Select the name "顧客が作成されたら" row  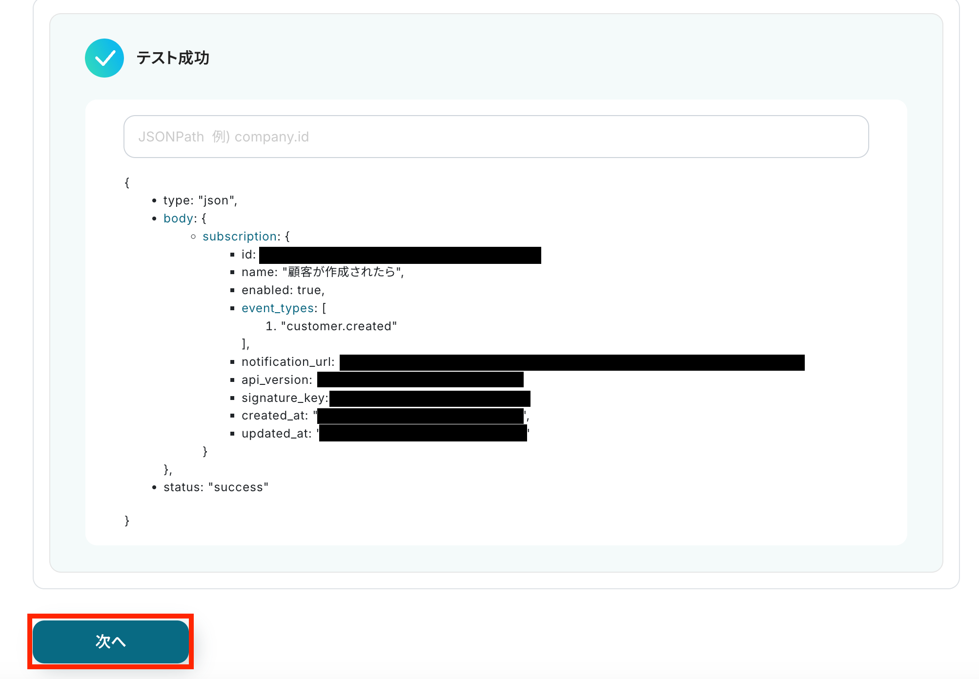click(322, 272)
